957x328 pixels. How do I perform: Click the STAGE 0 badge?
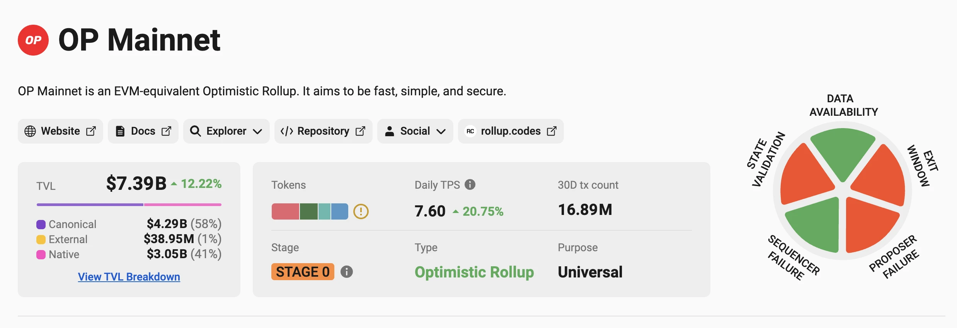click(303, 272)
